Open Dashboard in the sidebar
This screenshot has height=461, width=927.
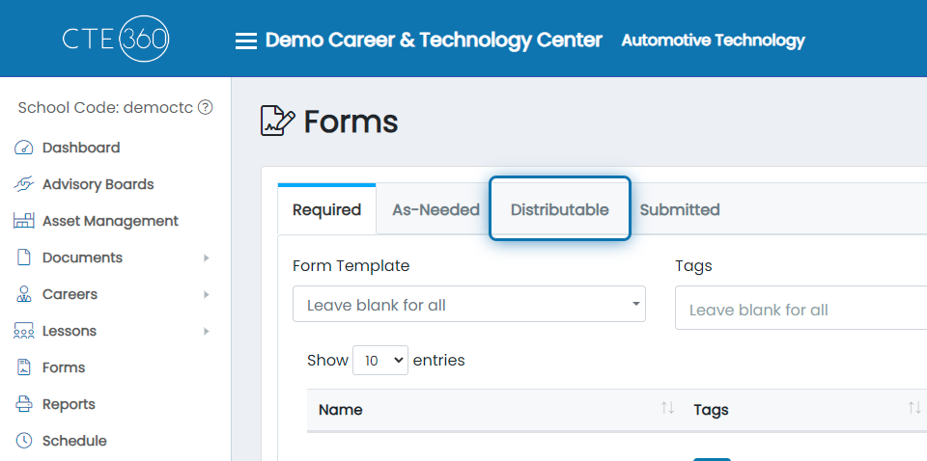81,148
